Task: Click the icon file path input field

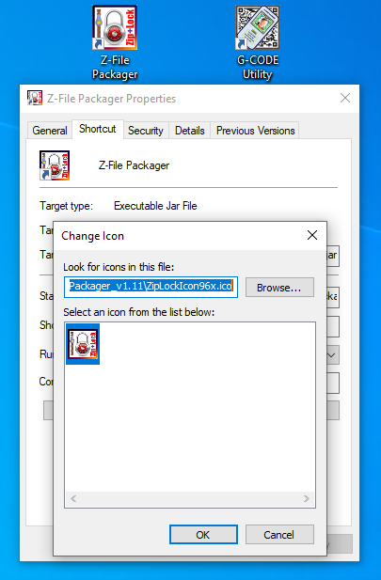Action: 151,287
